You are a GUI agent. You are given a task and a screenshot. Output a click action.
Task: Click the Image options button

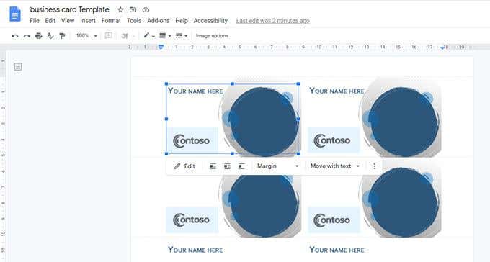212,35
